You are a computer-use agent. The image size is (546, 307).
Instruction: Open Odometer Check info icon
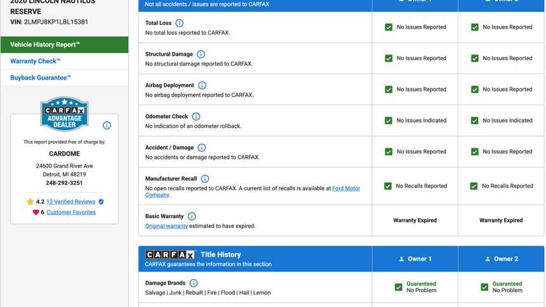click(196, 117)
